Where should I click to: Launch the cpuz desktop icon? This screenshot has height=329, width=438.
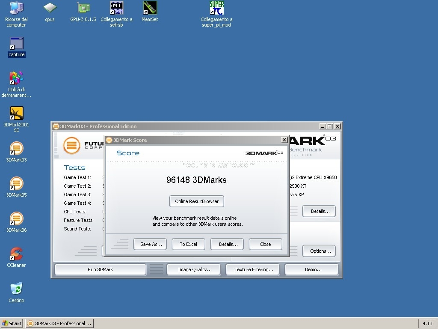coord(50,12)
